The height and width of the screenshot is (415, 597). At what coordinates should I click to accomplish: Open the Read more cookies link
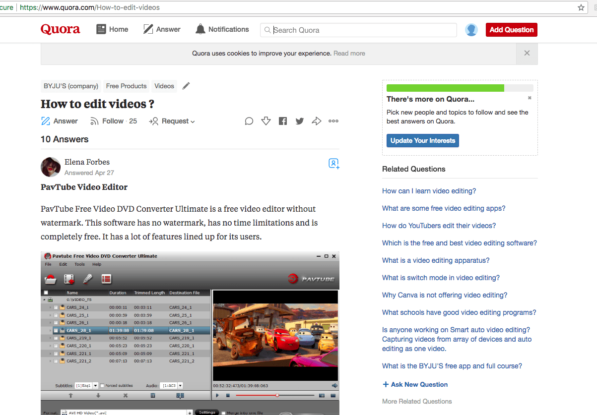[349, 53]
